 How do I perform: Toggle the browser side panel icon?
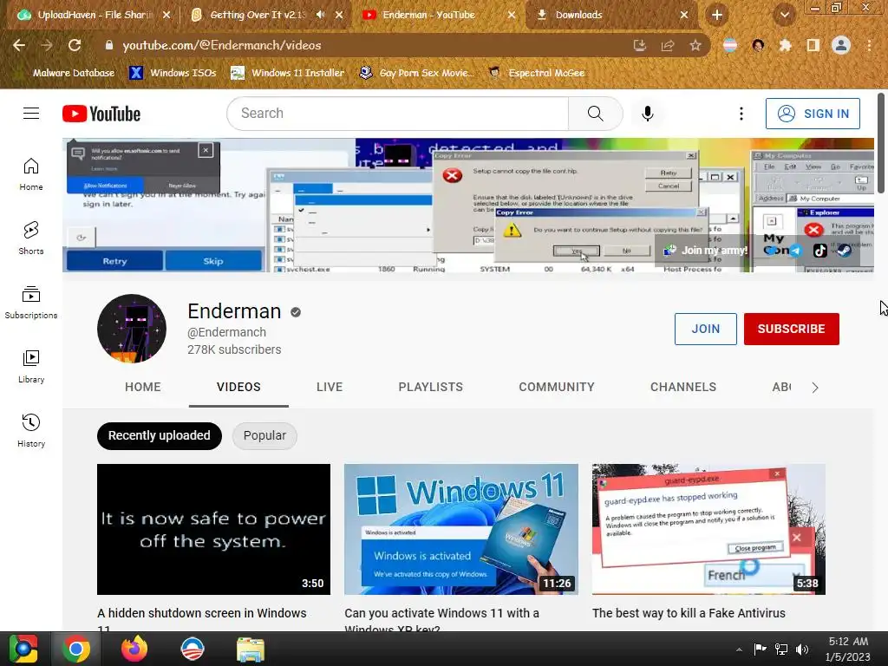click(x=813, y=45)
